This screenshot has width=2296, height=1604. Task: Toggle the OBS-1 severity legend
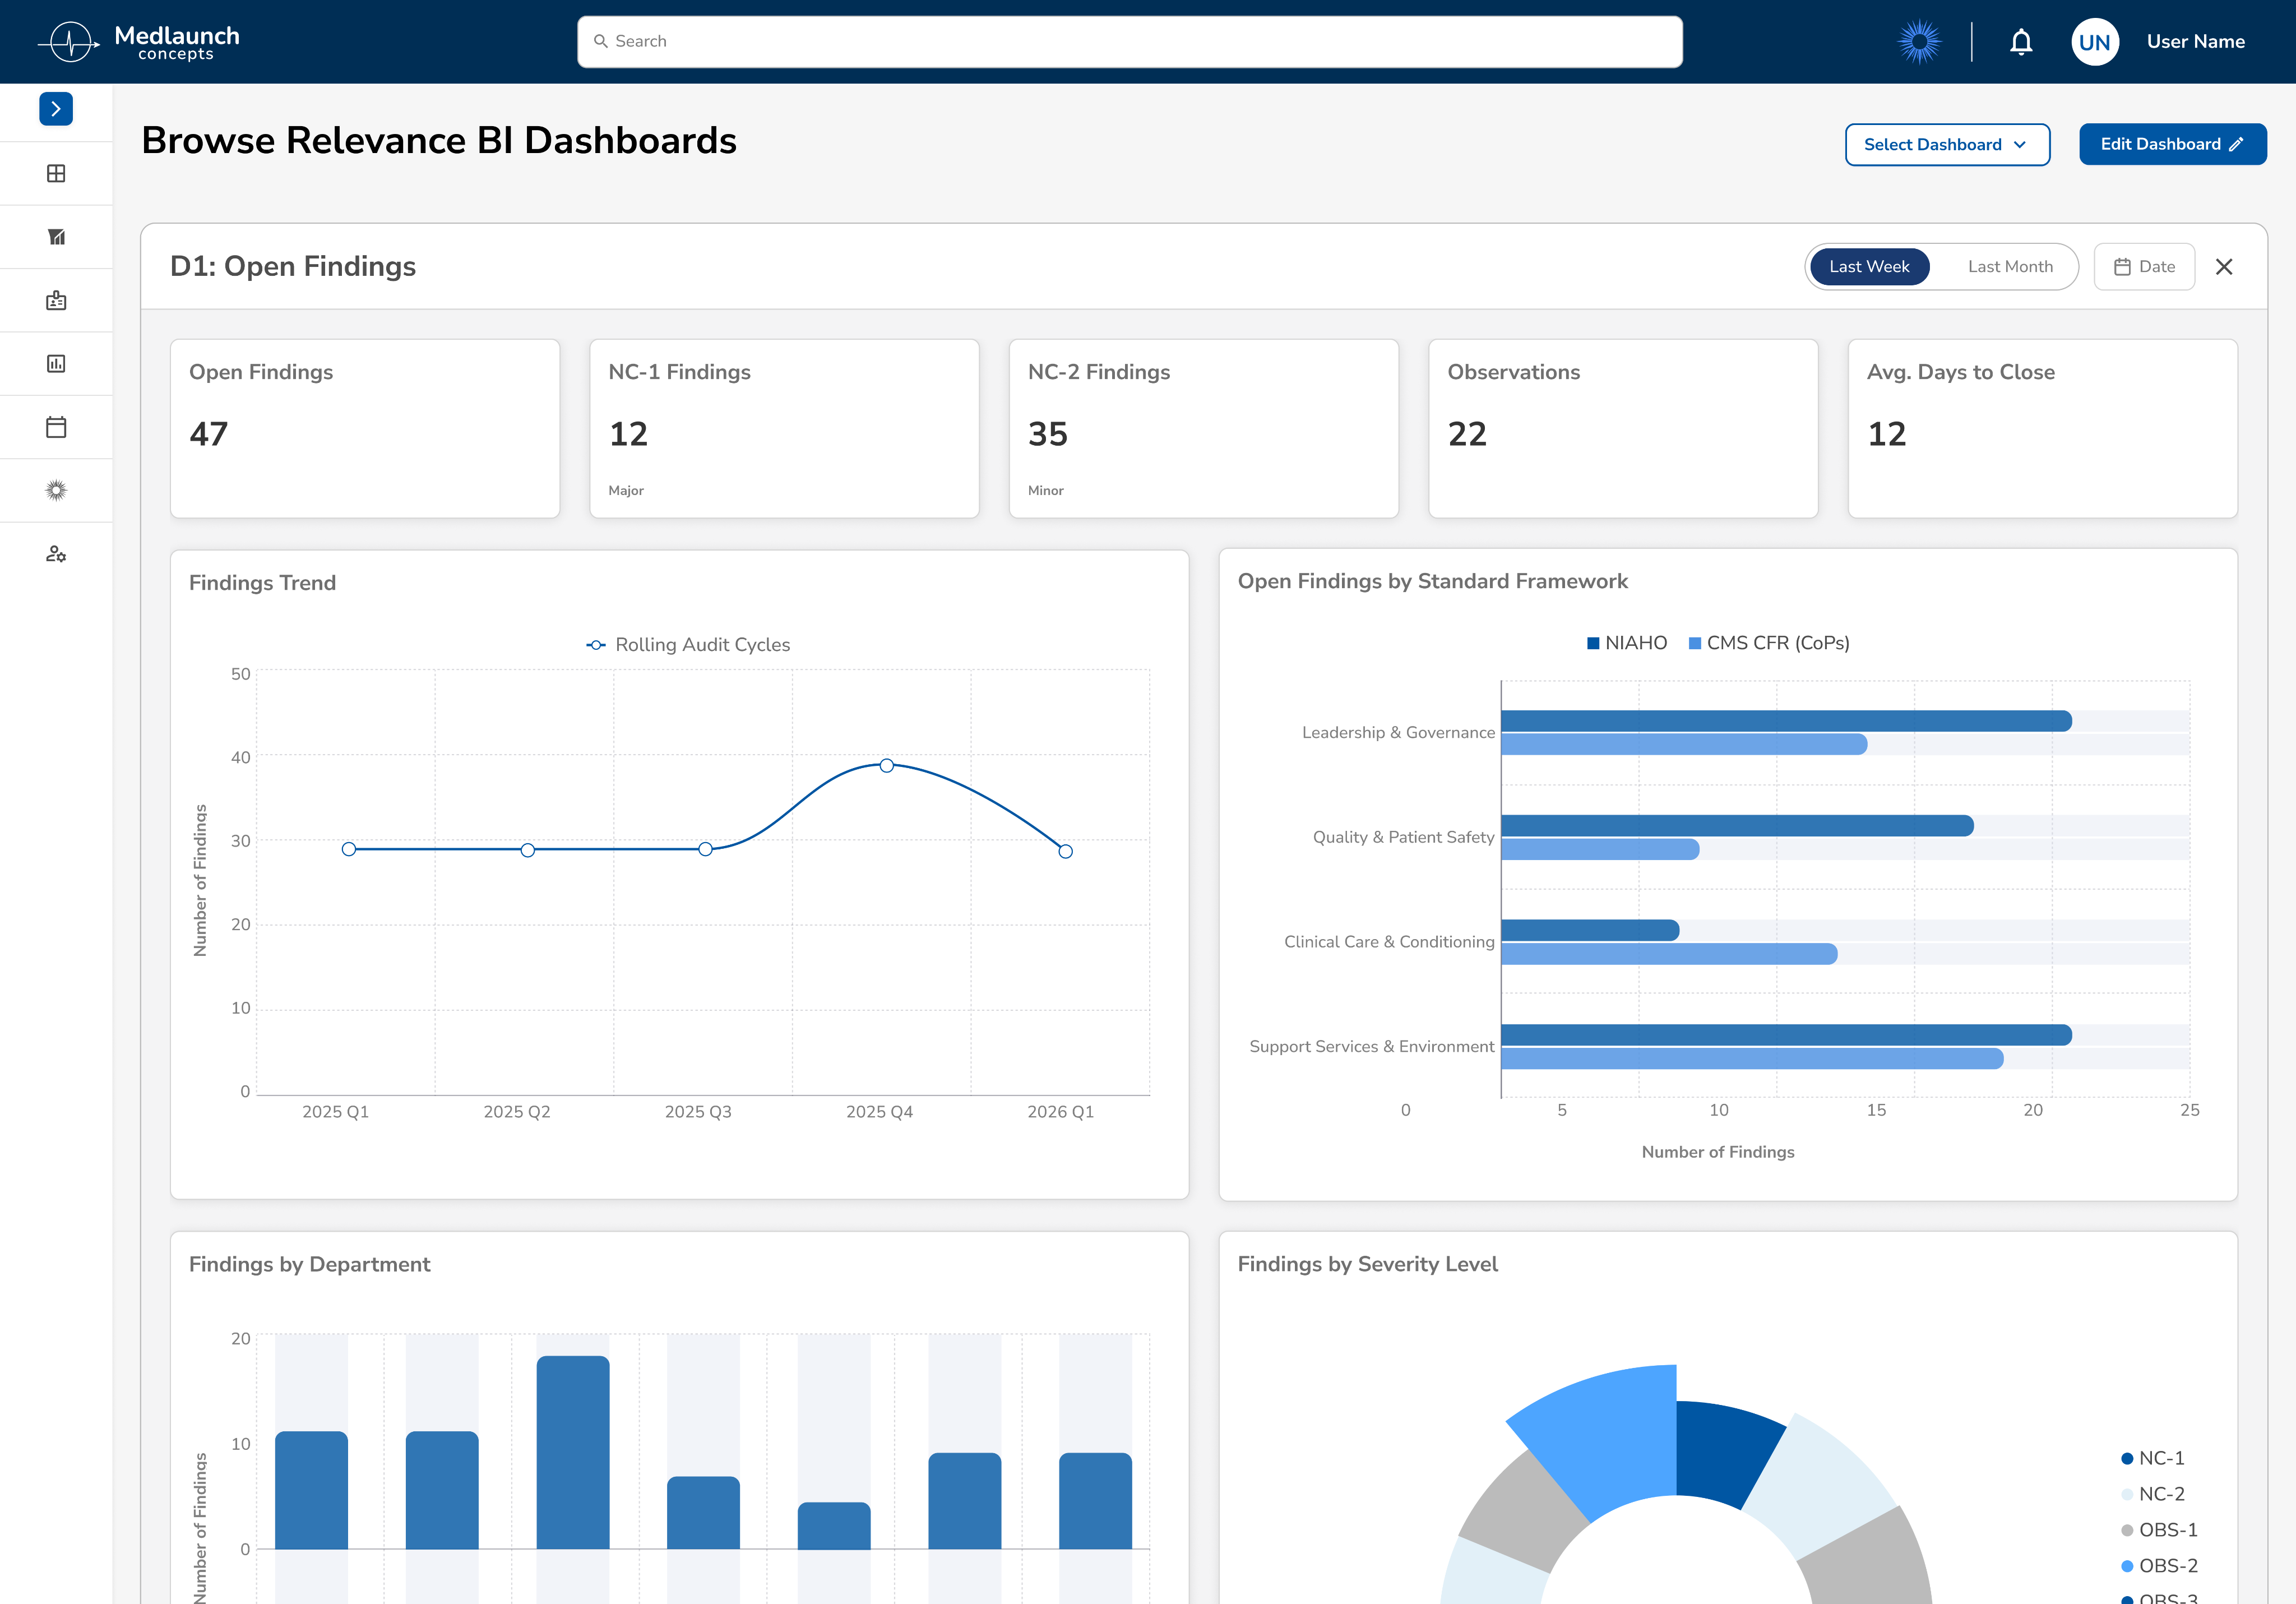2159,1530
